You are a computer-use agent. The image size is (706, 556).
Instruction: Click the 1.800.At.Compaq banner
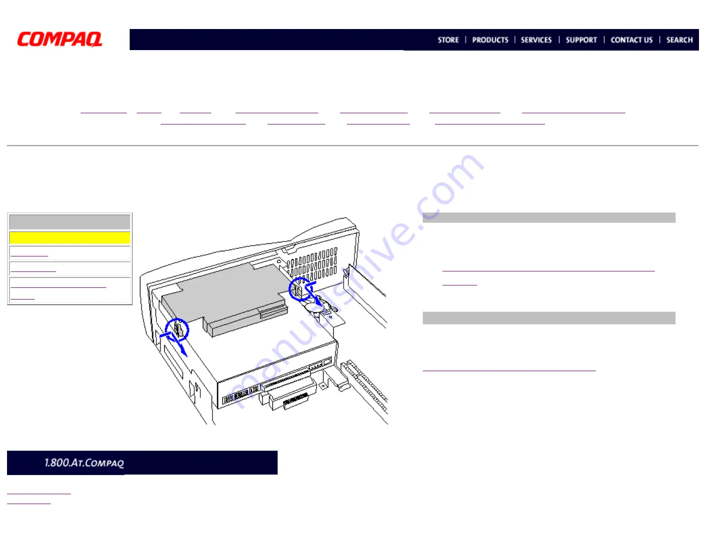coord(142,462)
